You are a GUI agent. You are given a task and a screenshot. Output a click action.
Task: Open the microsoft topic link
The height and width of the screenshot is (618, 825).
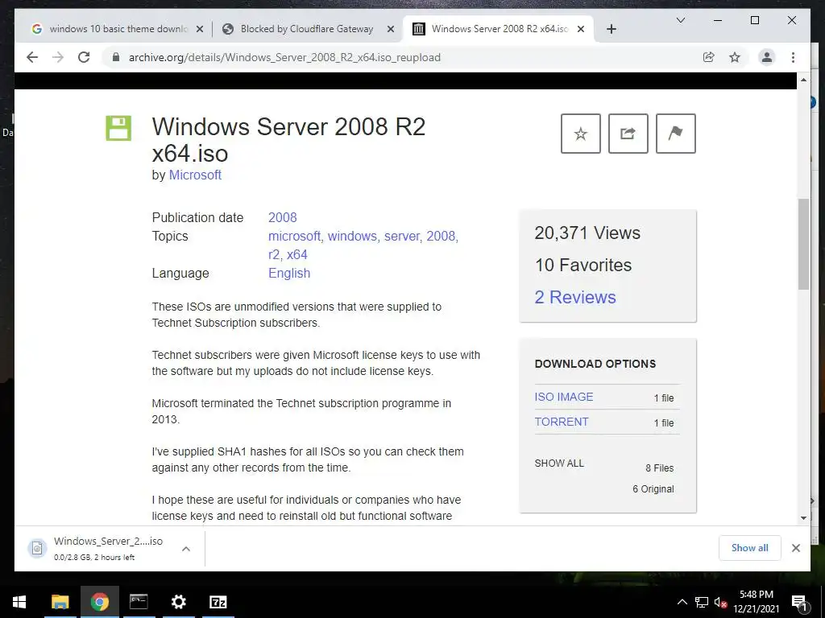(295, 236)
